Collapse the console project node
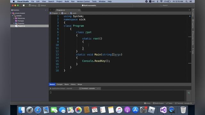This screenshot has height=115, width=205. coord(12,16)
